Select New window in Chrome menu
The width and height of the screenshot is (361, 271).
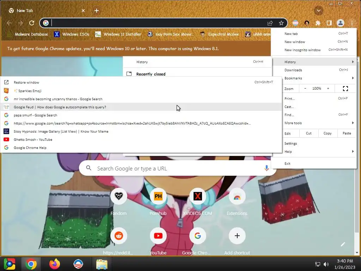click(314, 42)
